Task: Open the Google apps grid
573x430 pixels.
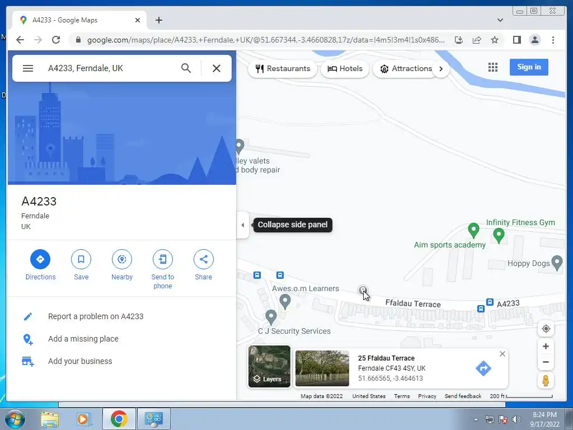Action: pyautogui.click(x=493, y=67)
